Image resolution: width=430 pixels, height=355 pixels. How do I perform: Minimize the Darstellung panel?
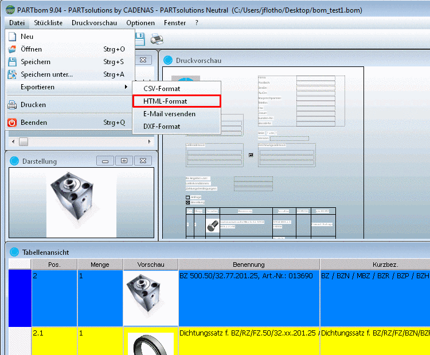pos(105,161)
